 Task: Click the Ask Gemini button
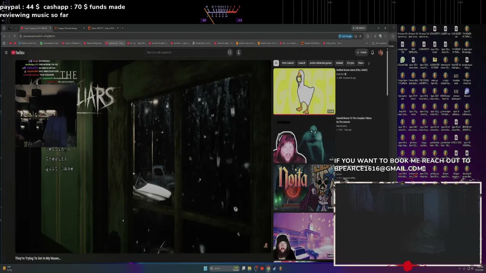[359, 28]
